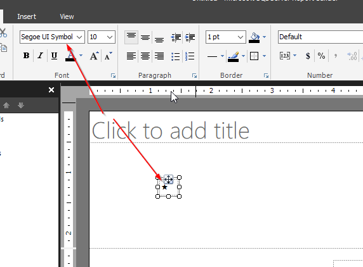
Task: Click the Increase Indent icon
Action: tap(190, 37)
